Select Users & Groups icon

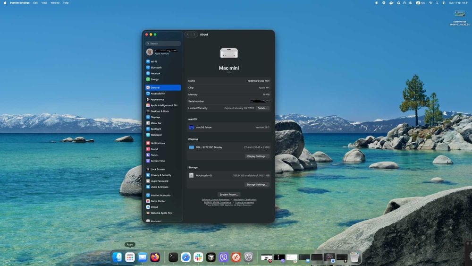click(148, 187)
